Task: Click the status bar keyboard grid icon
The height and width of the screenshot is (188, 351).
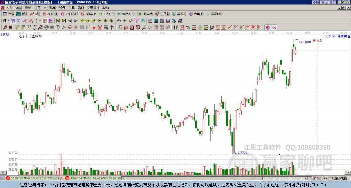Action: [3, 178]
